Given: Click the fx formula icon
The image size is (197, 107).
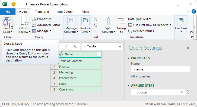Looking at the screenshot, I should pos(75,46).
